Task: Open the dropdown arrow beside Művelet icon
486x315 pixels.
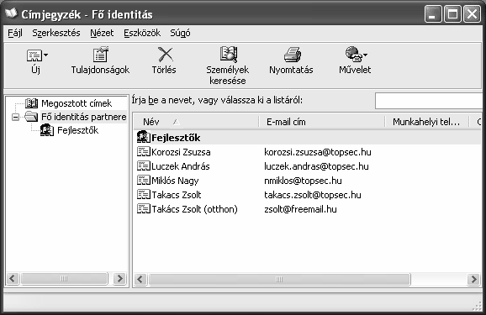Action: [x=365, y=55]
